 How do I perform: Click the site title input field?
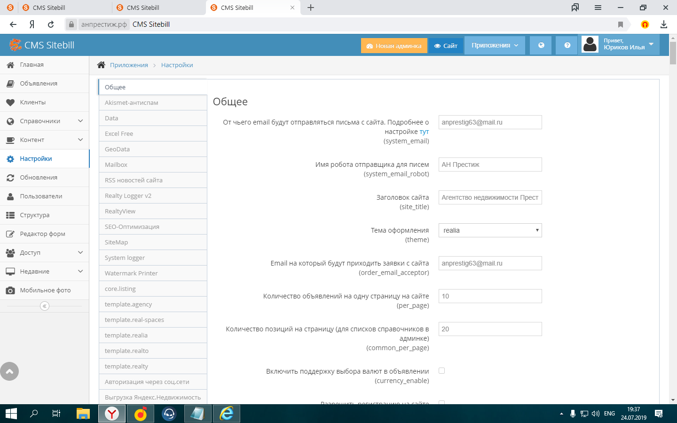pyautogui.click(x=490, y=197)
